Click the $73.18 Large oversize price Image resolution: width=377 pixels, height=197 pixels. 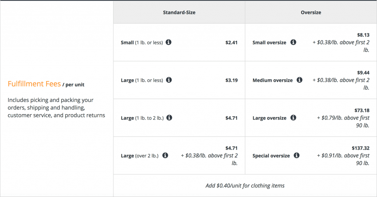coord(362,110)
